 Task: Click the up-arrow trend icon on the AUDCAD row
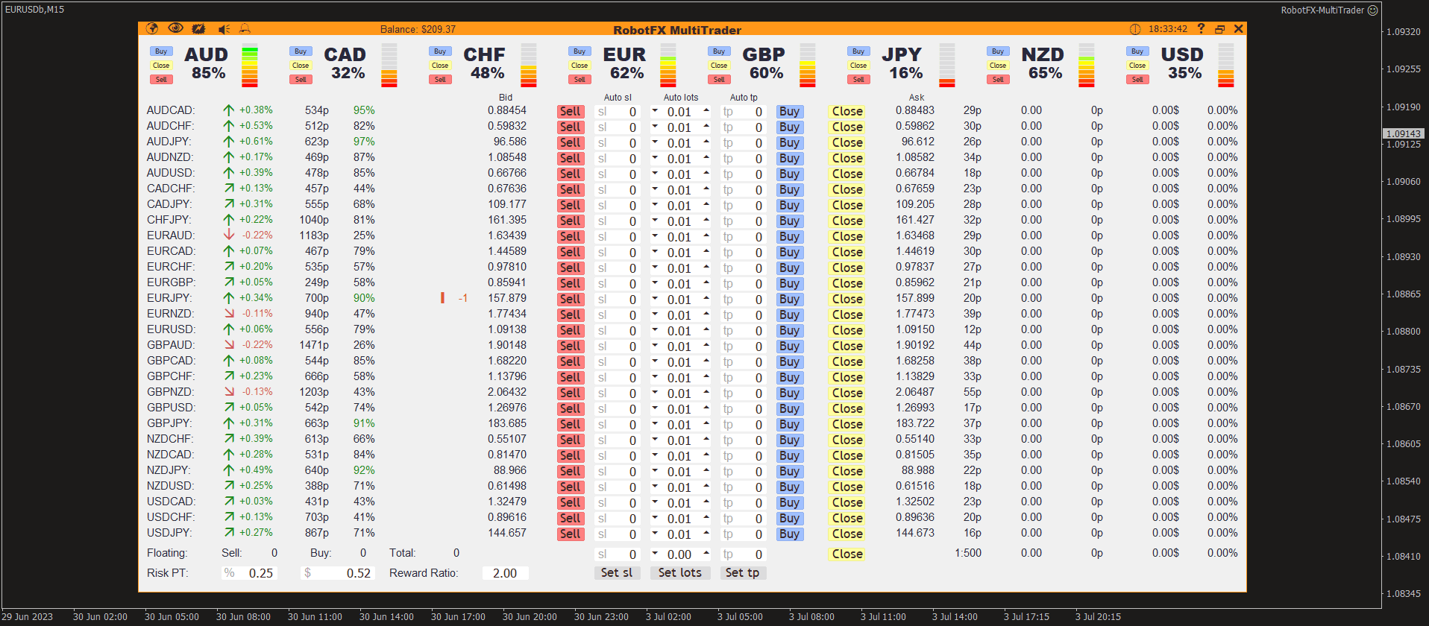(x=229, y=110)
